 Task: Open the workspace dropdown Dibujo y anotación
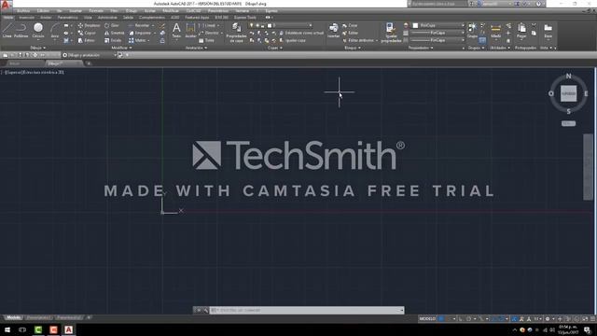[x=90, y=55]
